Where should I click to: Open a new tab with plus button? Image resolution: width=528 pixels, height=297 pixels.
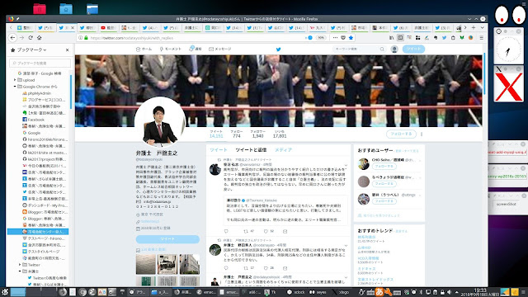coord(474,27)
